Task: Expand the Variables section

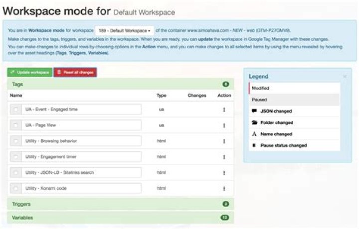Action: click(121, 218)
